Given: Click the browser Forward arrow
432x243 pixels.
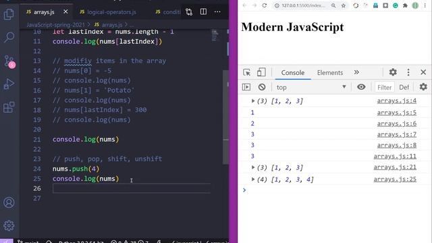Looking at the screenshot, I should 254,5.
